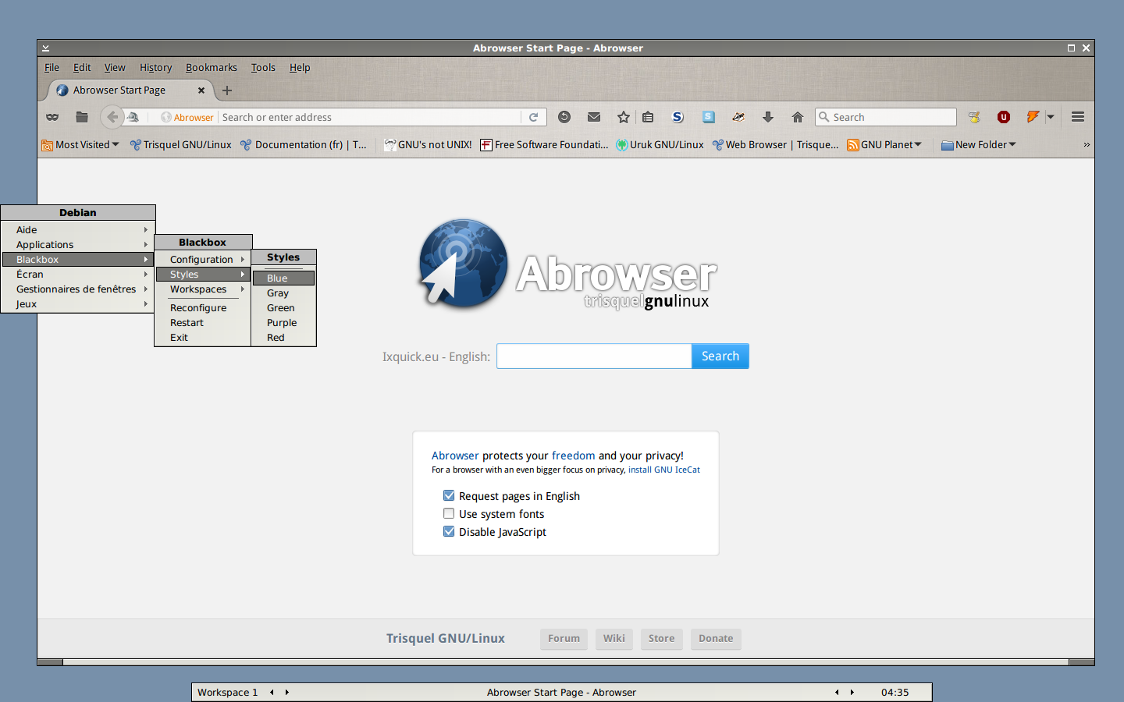Select Reconfigure in Blackbox menu
Screen dimensions: 1124x702
203,307
